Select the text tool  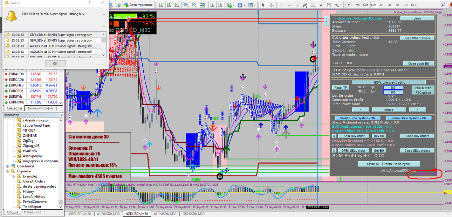coord(321,5)
